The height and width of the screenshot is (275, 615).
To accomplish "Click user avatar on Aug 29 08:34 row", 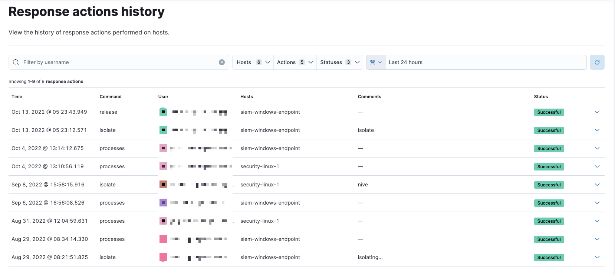I will click(163, 239).
